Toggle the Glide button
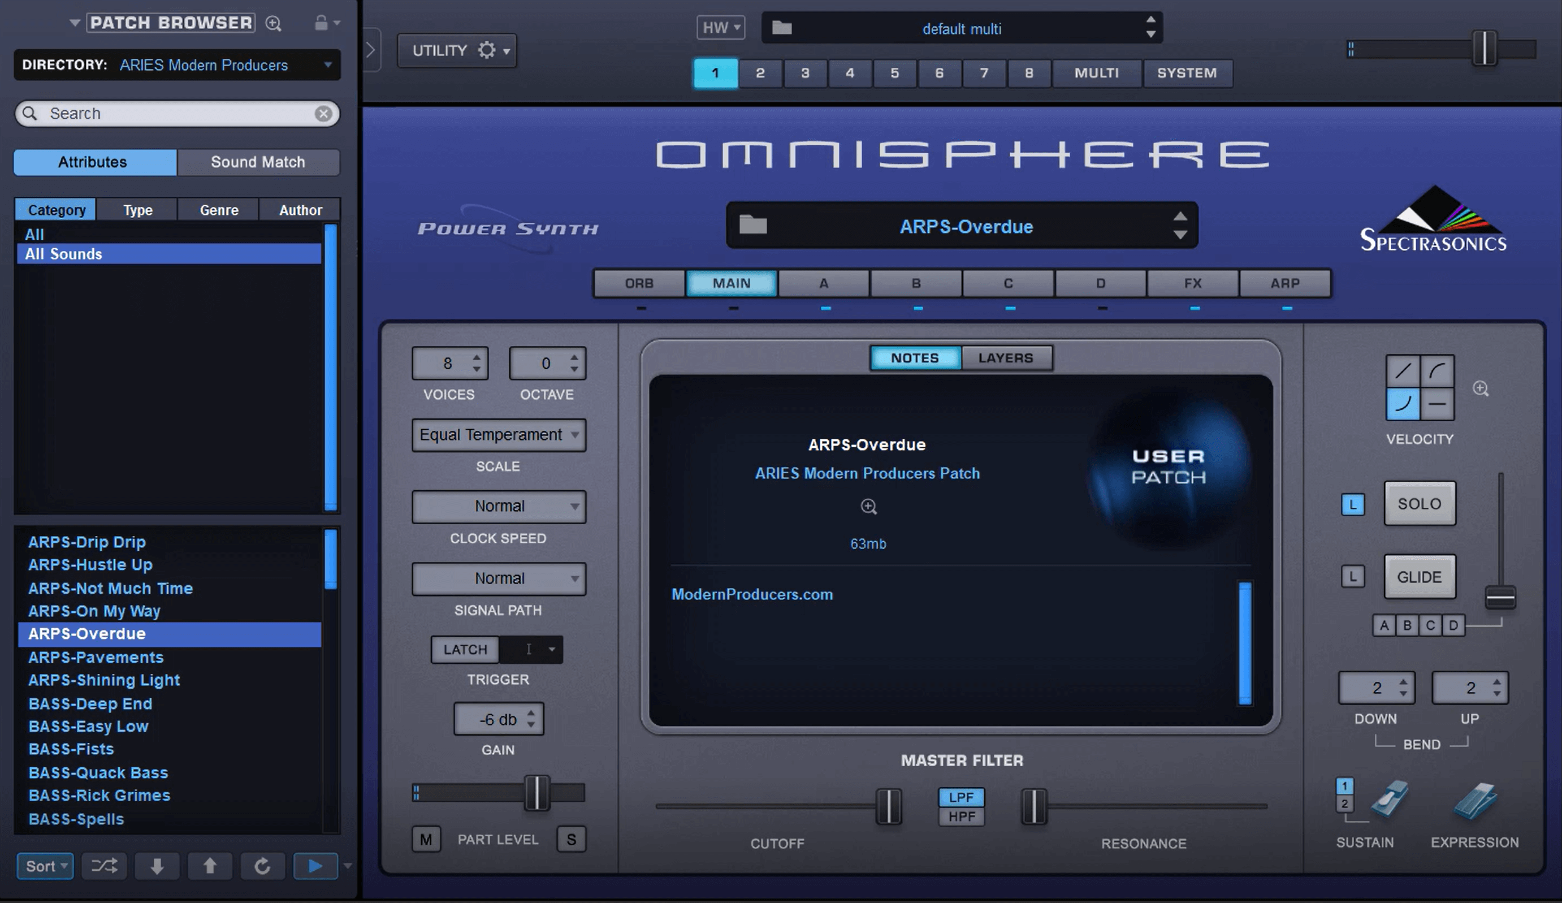 tap(1420, 576)
